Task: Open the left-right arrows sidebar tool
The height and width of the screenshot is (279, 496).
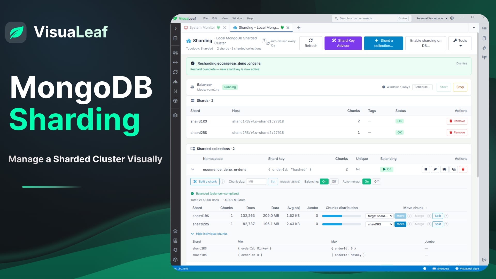Action: click(x=175, y=63)
